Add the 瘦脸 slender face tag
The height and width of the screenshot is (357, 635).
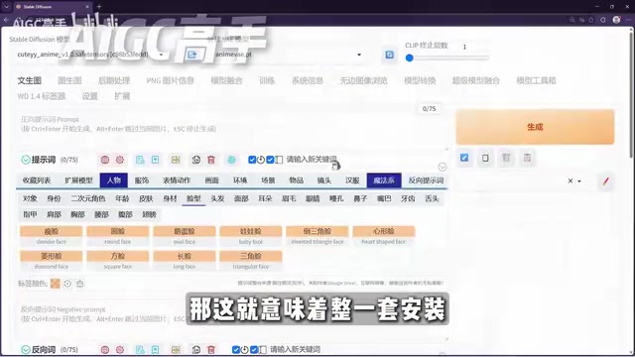[51, 236]
